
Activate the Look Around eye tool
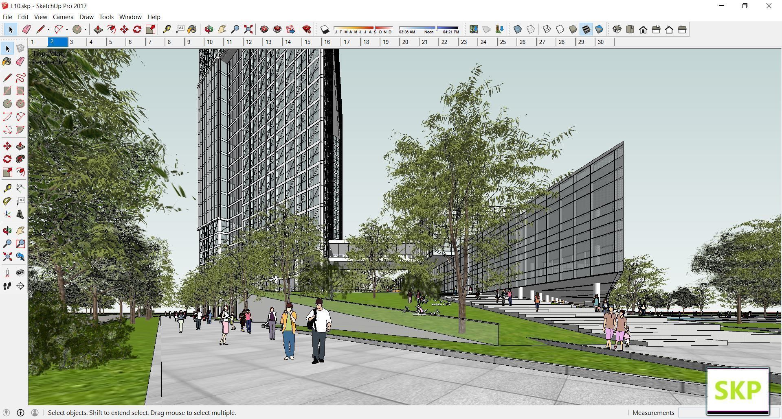point(20,273)
